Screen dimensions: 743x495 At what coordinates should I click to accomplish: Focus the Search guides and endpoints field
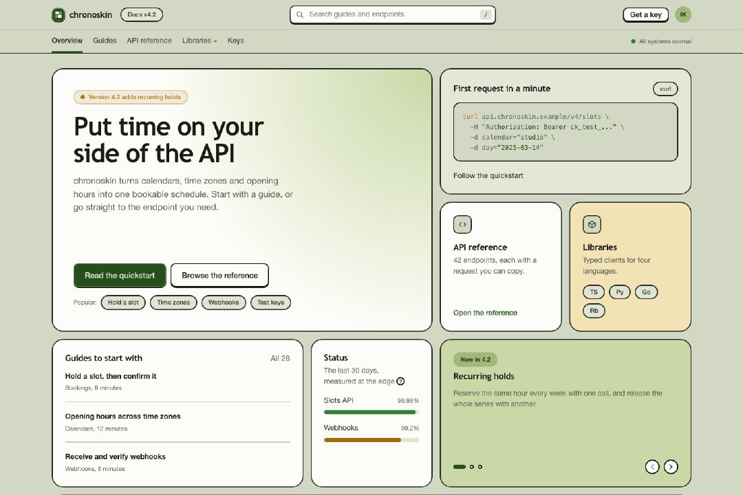click(x=392, y=14)
